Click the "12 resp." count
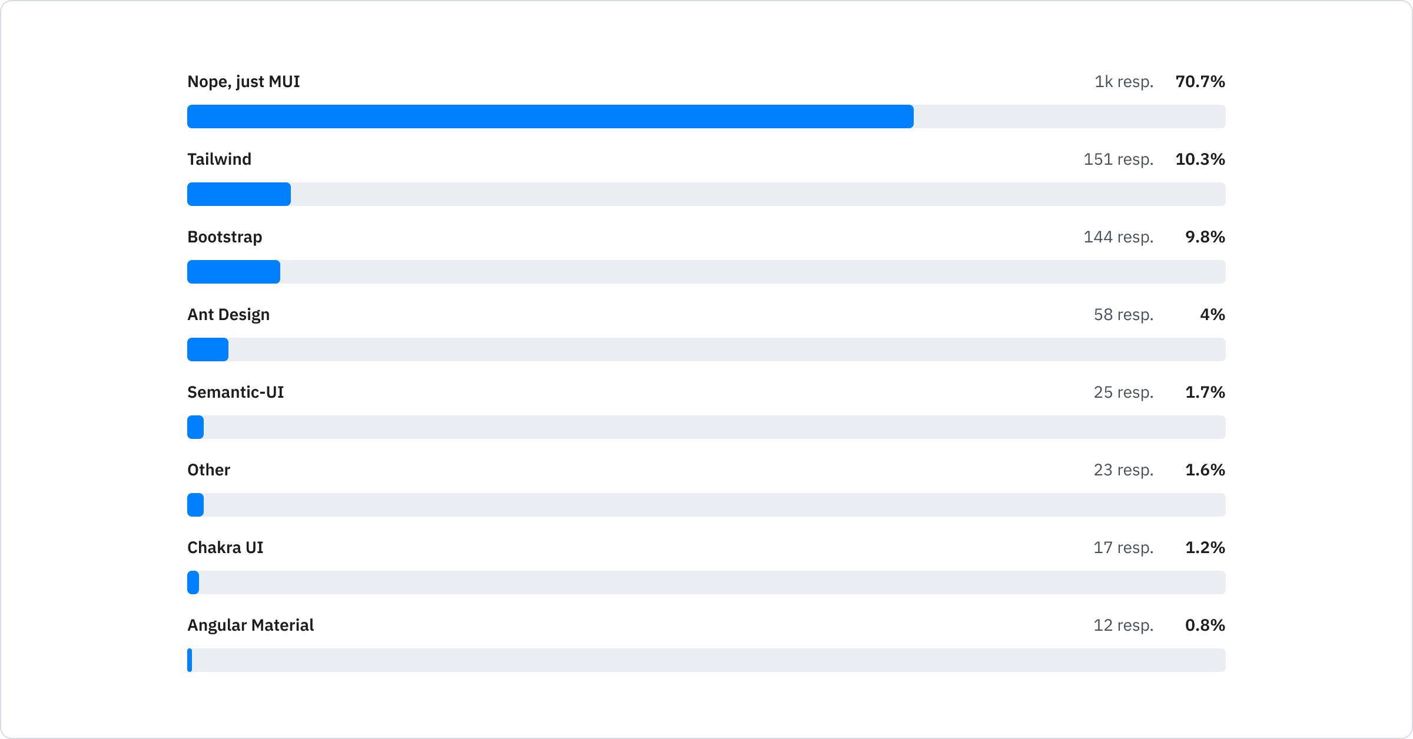The image size is (1413, 739). pyautogui.click(x=1123, y=625)
